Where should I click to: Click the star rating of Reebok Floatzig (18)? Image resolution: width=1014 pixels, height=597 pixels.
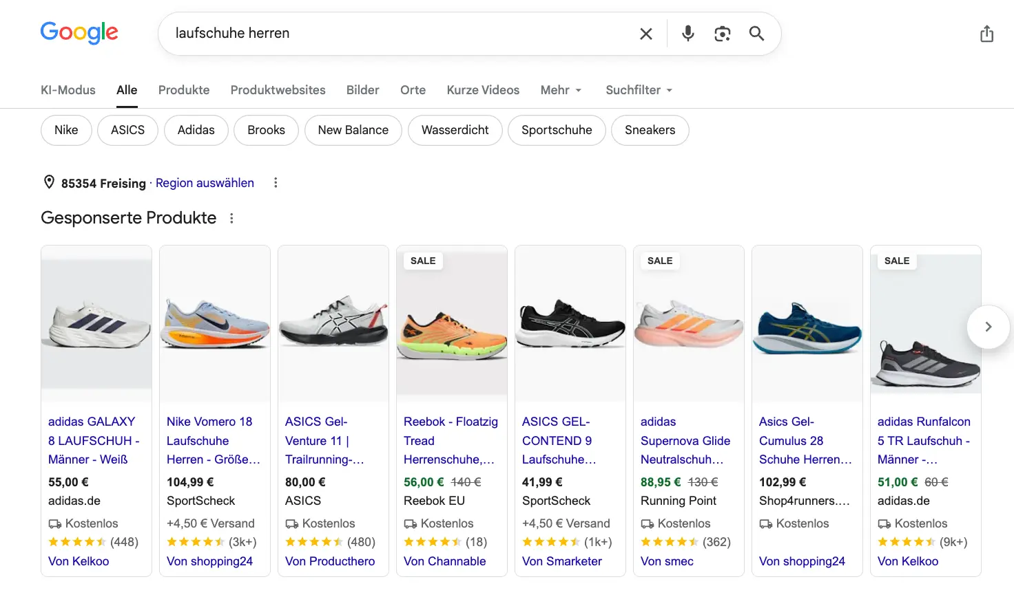tap(433, 542)
